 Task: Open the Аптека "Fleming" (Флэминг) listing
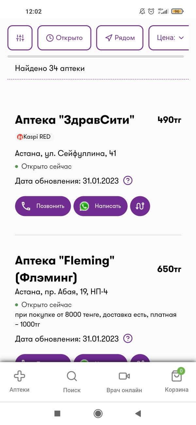tap(65, 269)
